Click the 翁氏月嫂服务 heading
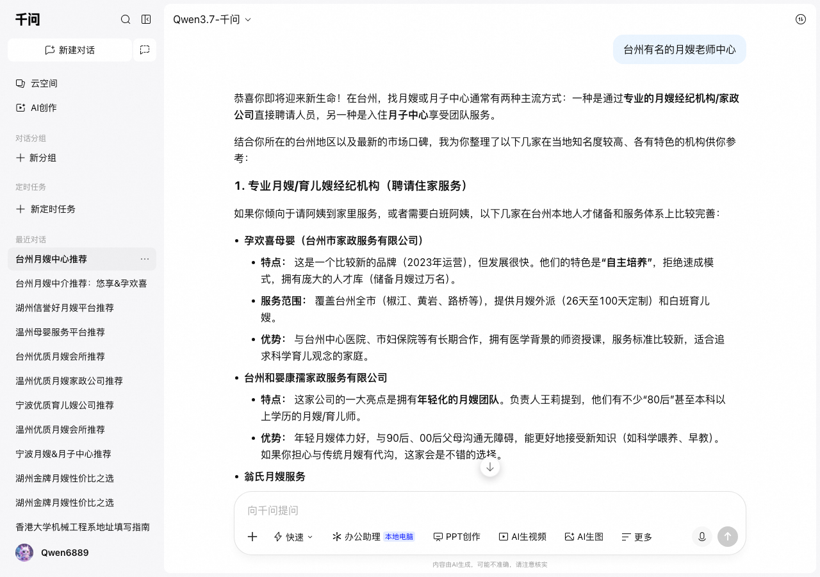The width and height of the screenshot is (820, 577). (275, 477)
